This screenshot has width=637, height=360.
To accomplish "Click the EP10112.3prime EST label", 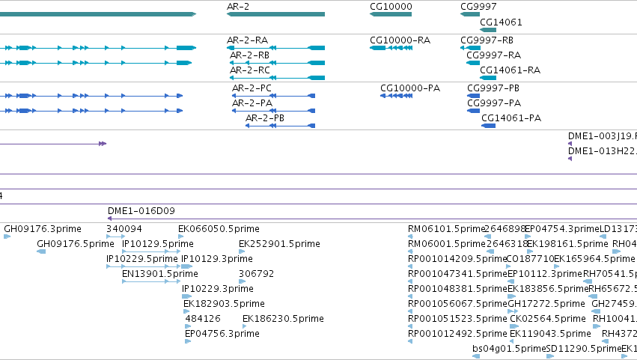I will point(545,274).
